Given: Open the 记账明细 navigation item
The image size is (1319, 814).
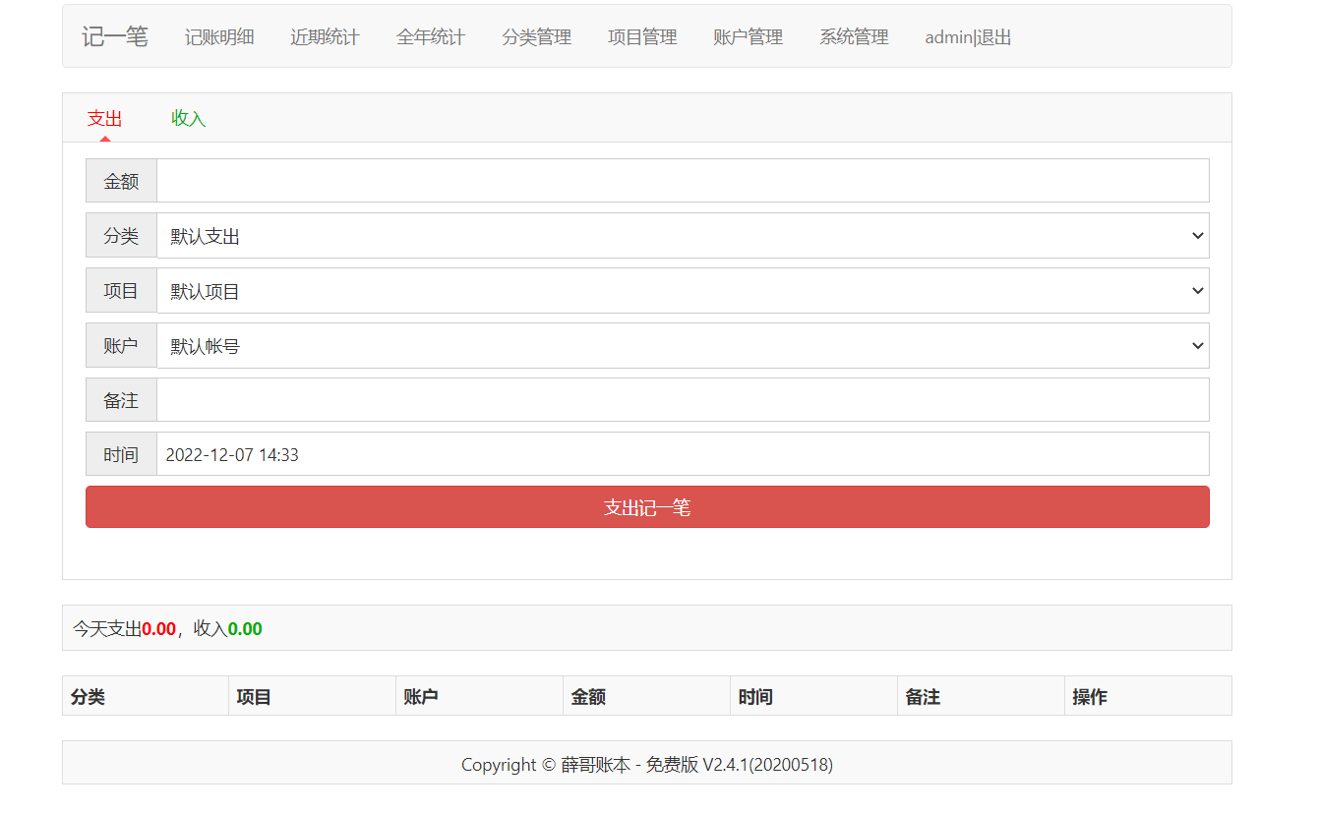Looking at the screenshot, I should (219, 36).
